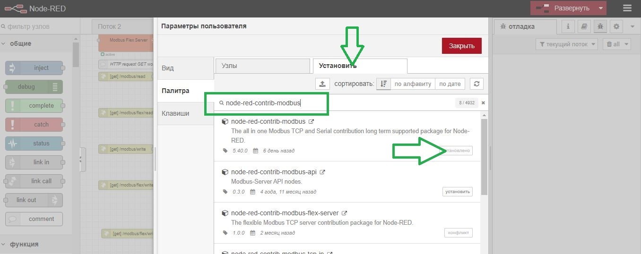Select the link call node in palette
This screenshot has width=641, height=254.
[34, 181]
